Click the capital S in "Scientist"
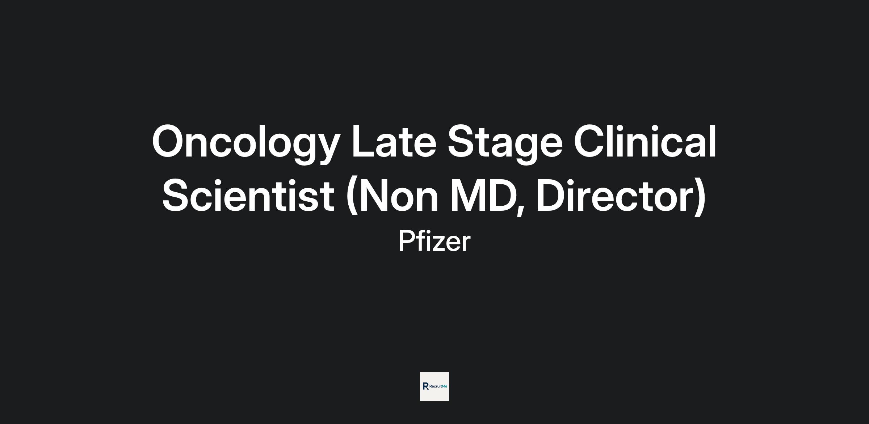This screenshot has width=869, height=424. [177, 196]
